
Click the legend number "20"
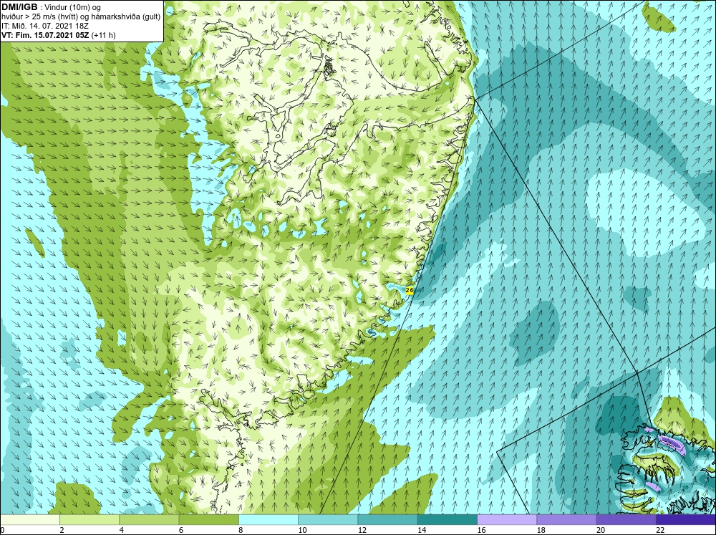click(601, 530)
